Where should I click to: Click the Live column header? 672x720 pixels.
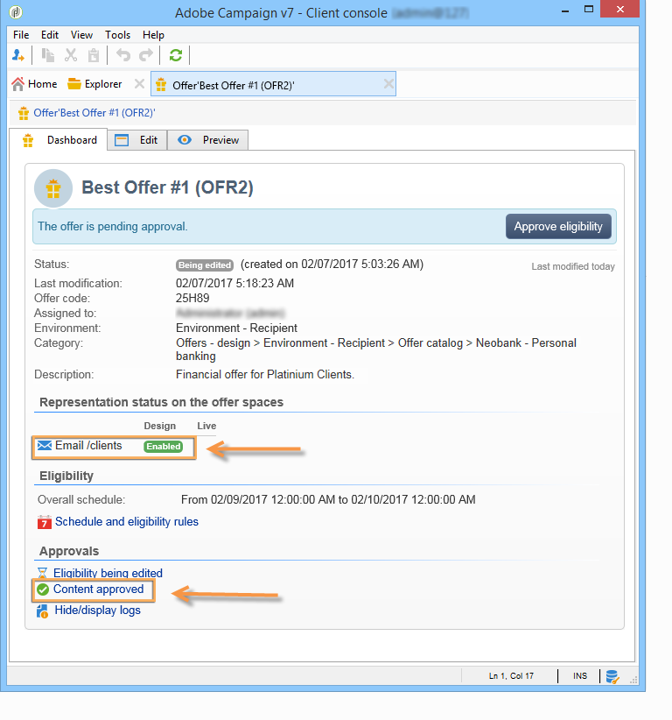pos(206,426)
